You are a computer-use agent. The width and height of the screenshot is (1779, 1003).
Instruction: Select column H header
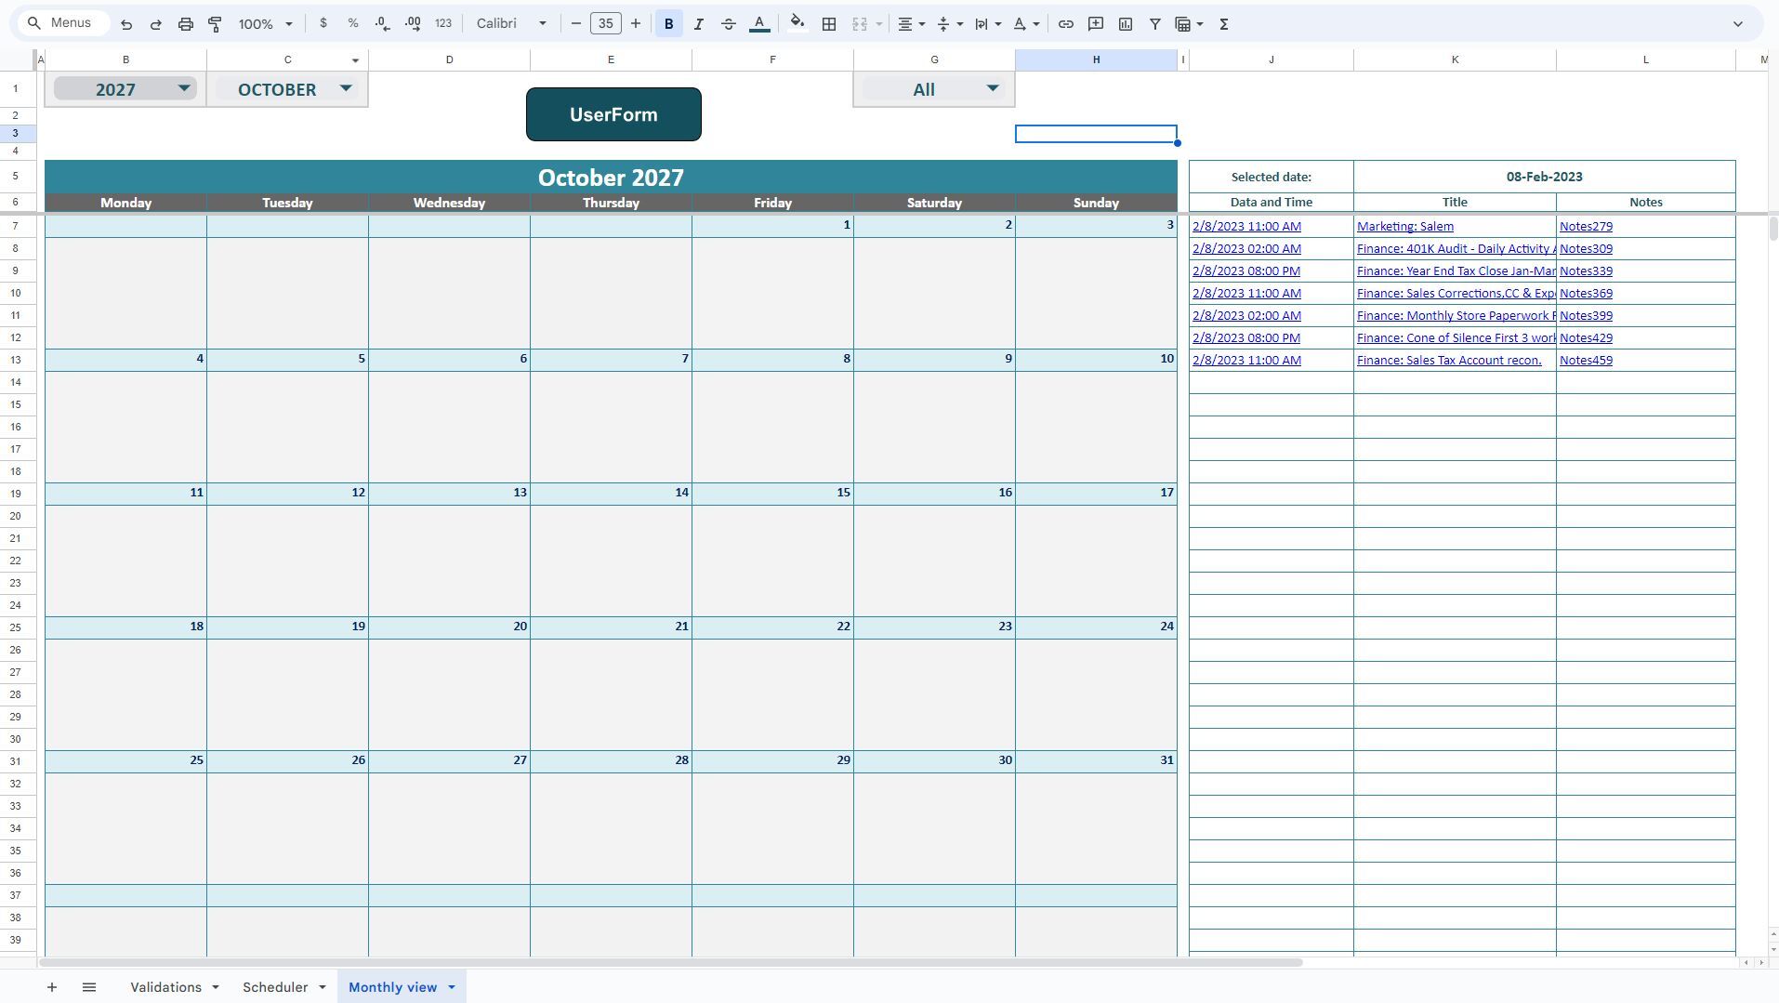coord(1096,59)
